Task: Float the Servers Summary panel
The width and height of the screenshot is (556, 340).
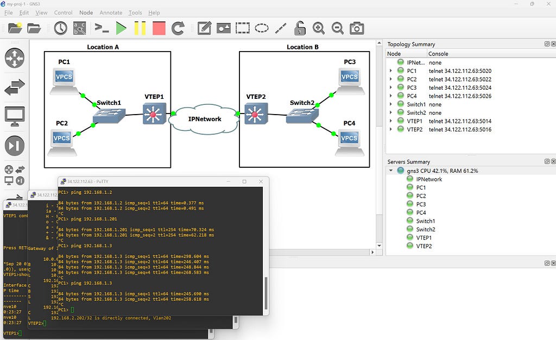Action: click(x=547, y=161)
